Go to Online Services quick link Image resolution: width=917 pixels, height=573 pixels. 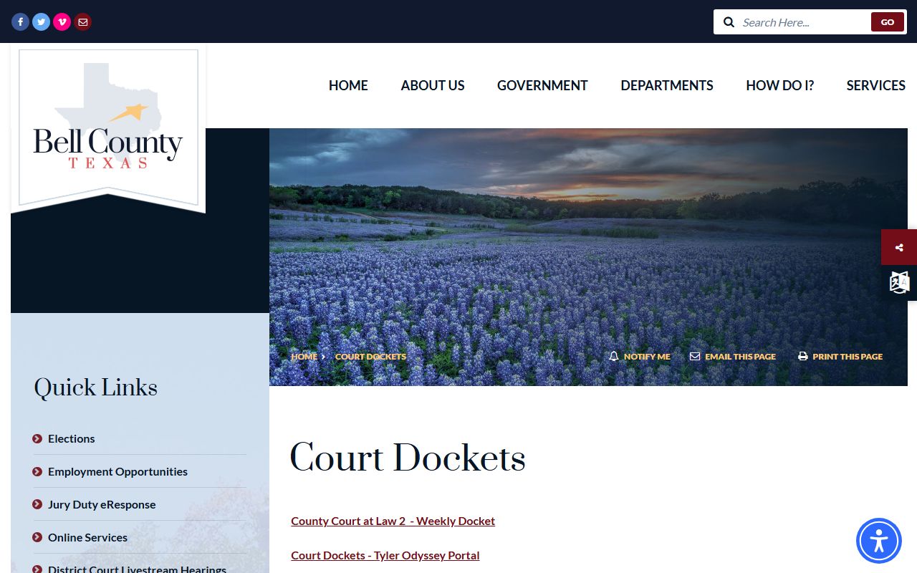pos(87,537)
